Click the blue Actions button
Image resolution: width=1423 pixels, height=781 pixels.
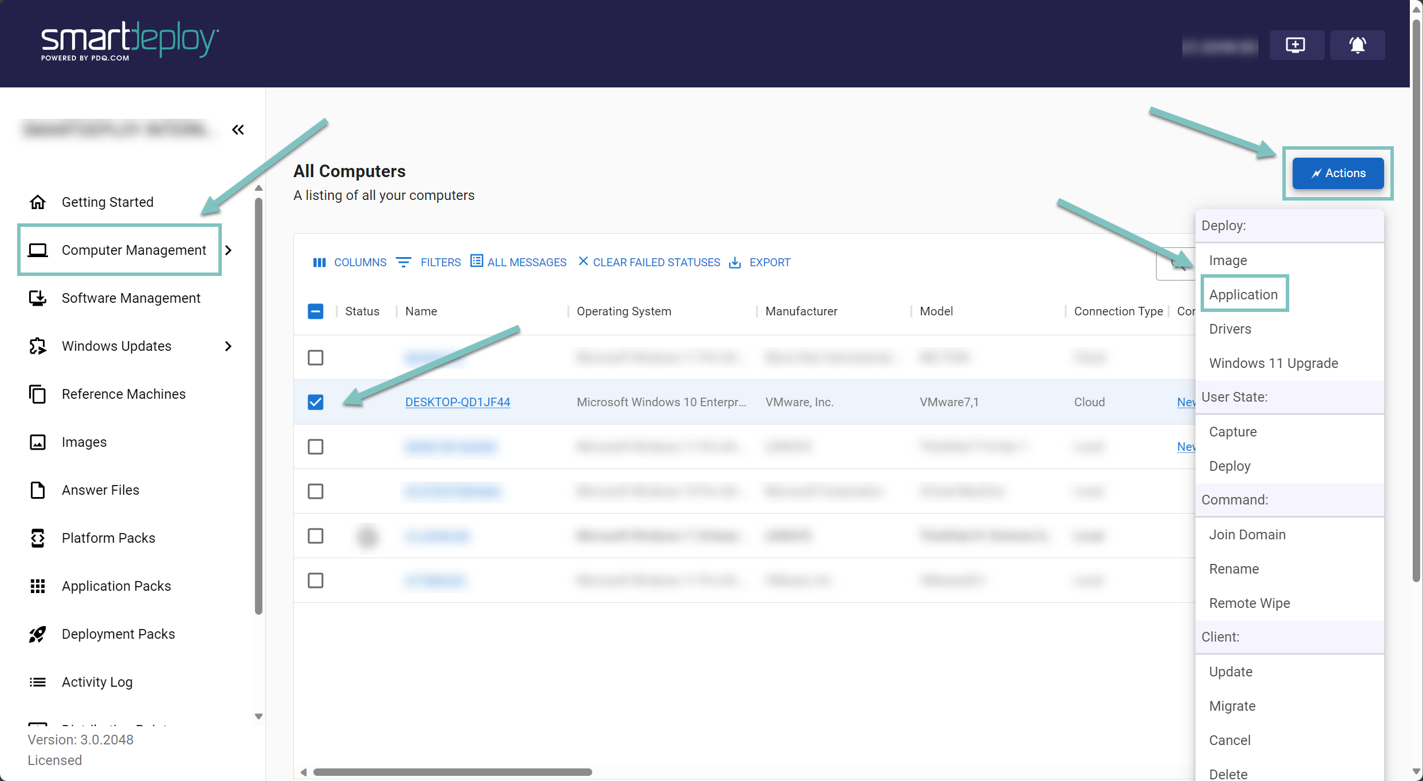coord(1338,173)
